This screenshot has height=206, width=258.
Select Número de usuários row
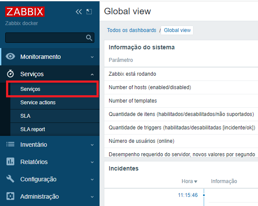[181, 141]
